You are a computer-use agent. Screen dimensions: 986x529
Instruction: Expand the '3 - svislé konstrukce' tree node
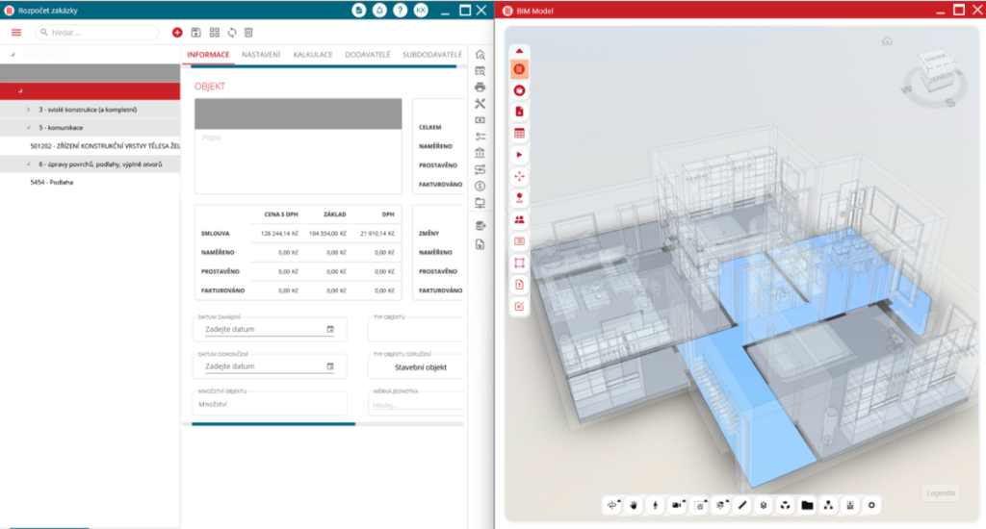point(28,110)
